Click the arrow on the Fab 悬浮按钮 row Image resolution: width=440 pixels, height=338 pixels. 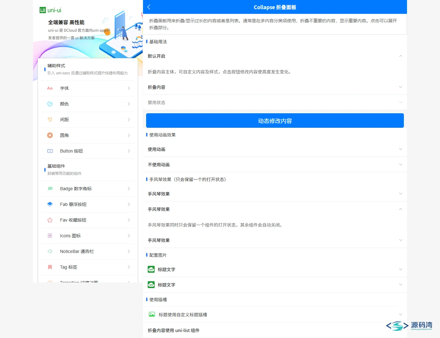[x=129, y=204]
